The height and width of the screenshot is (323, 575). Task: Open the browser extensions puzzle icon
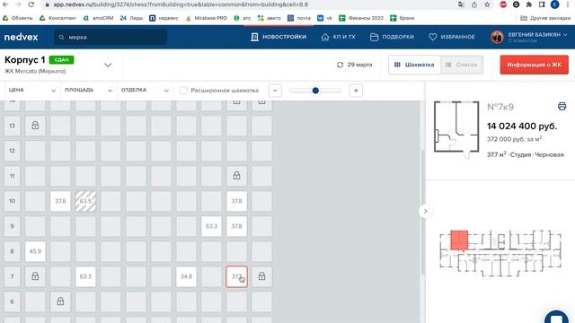(529, 4)
